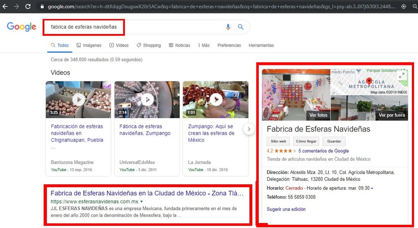Screen dimensions: 418x228
Task: Click Cerrado status text
Action: 294,188
